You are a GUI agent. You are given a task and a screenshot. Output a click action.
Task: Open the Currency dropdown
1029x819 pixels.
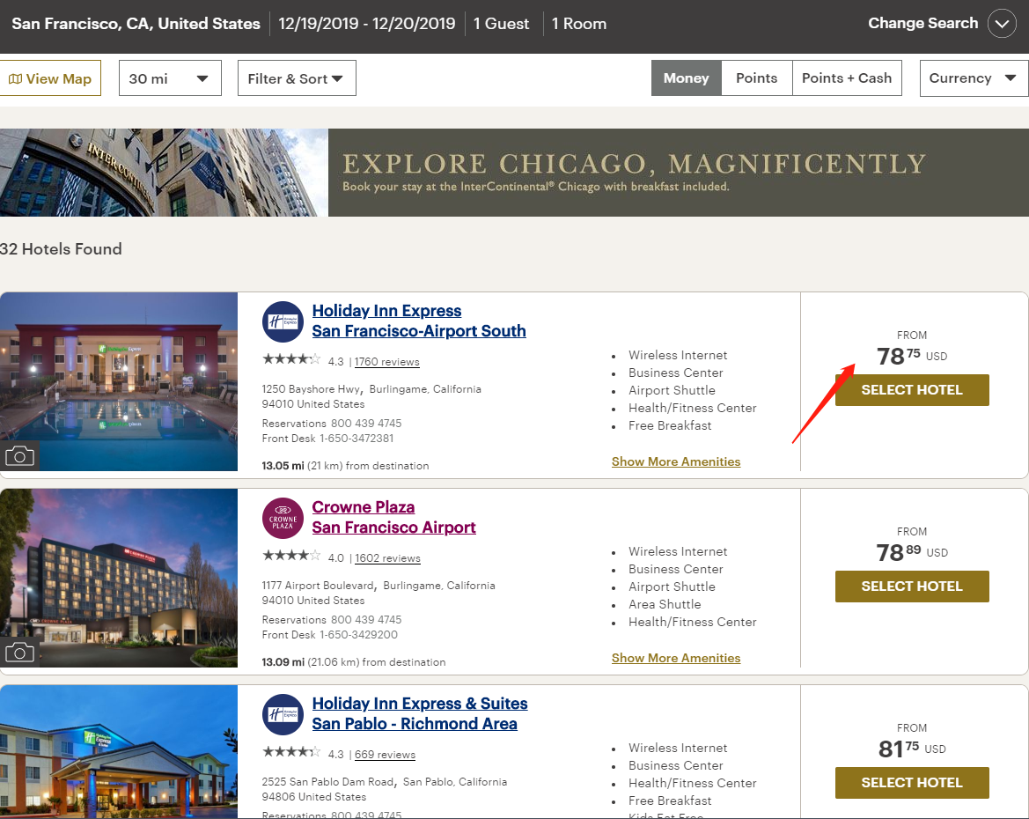click(974, 78)
